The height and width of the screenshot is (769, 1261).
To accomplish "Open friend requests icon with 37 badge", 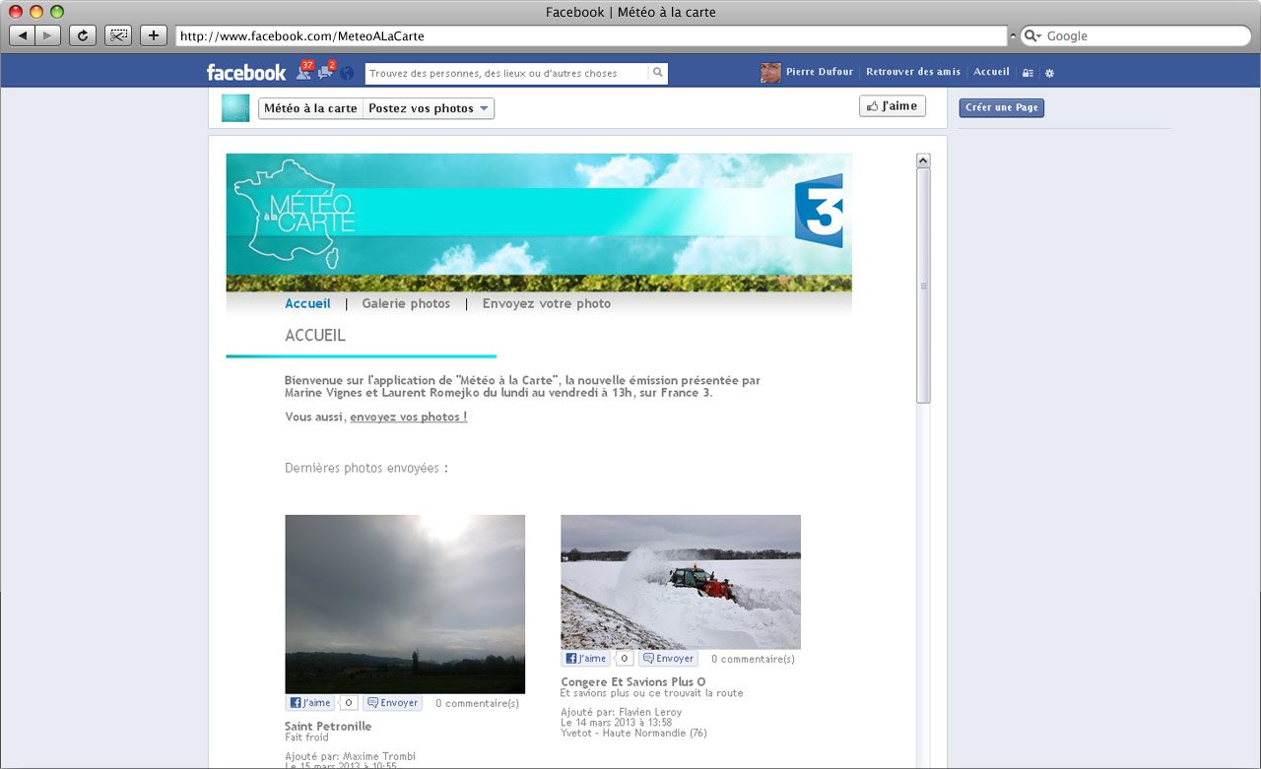I will [303, 71].
